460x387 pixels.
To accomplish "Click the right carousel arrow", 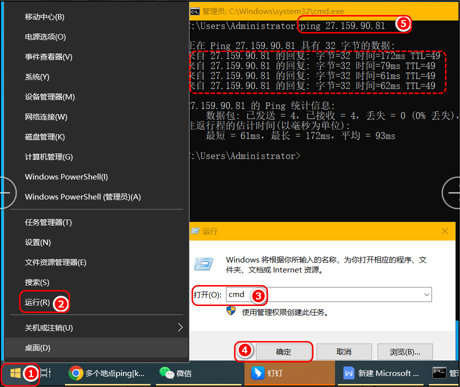I will (x=452, y=192).
